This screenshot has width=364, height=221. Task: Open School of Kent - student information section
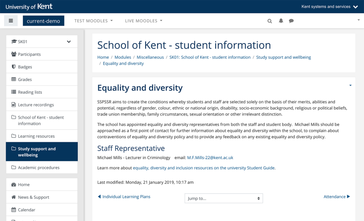[x=42, y=121]
